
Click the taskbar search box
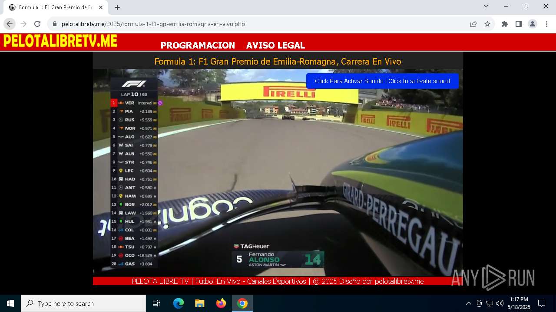point(83,303)
